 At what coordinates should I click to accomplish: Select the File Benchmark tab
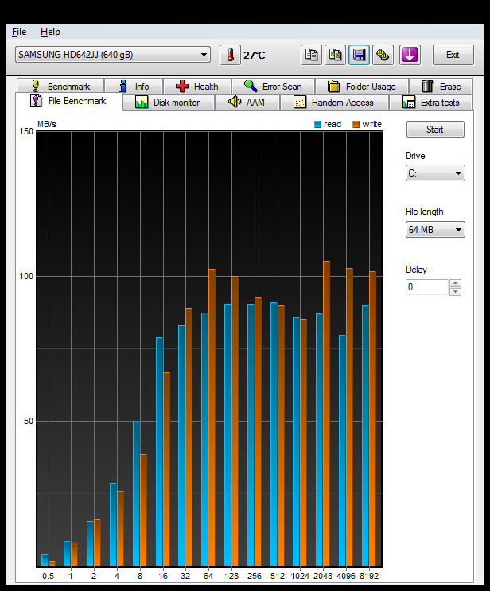[69, 101]
